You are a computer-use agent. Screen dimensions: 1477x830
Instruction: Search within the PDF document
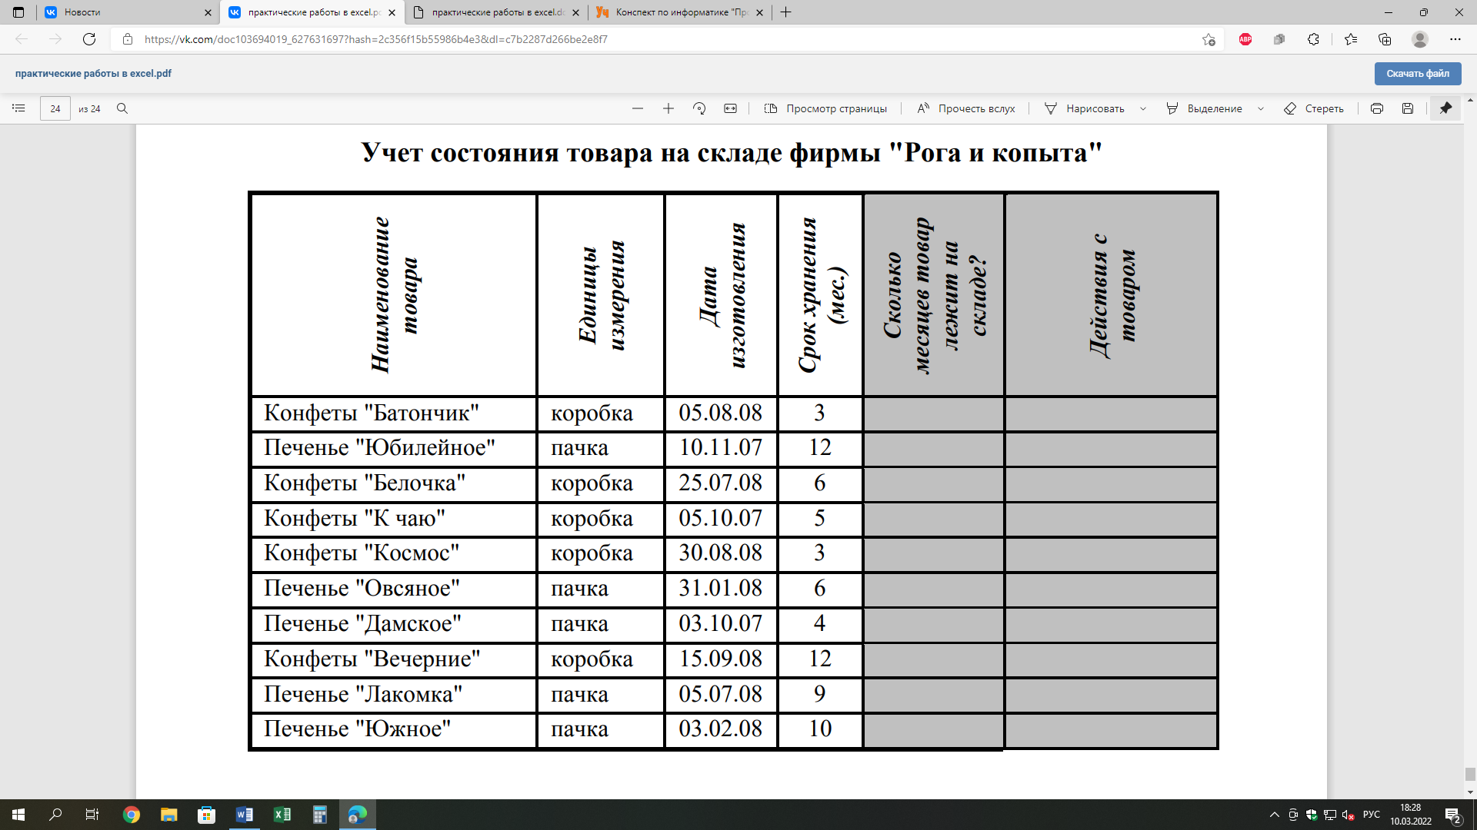point(122,108)
